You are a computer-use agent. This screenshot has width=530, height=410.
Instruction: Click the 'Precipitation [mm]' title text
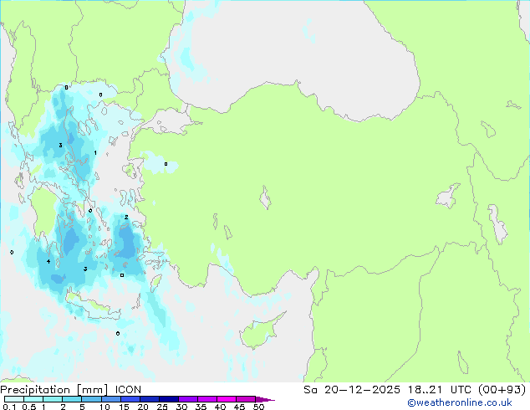tap(54, 390)
